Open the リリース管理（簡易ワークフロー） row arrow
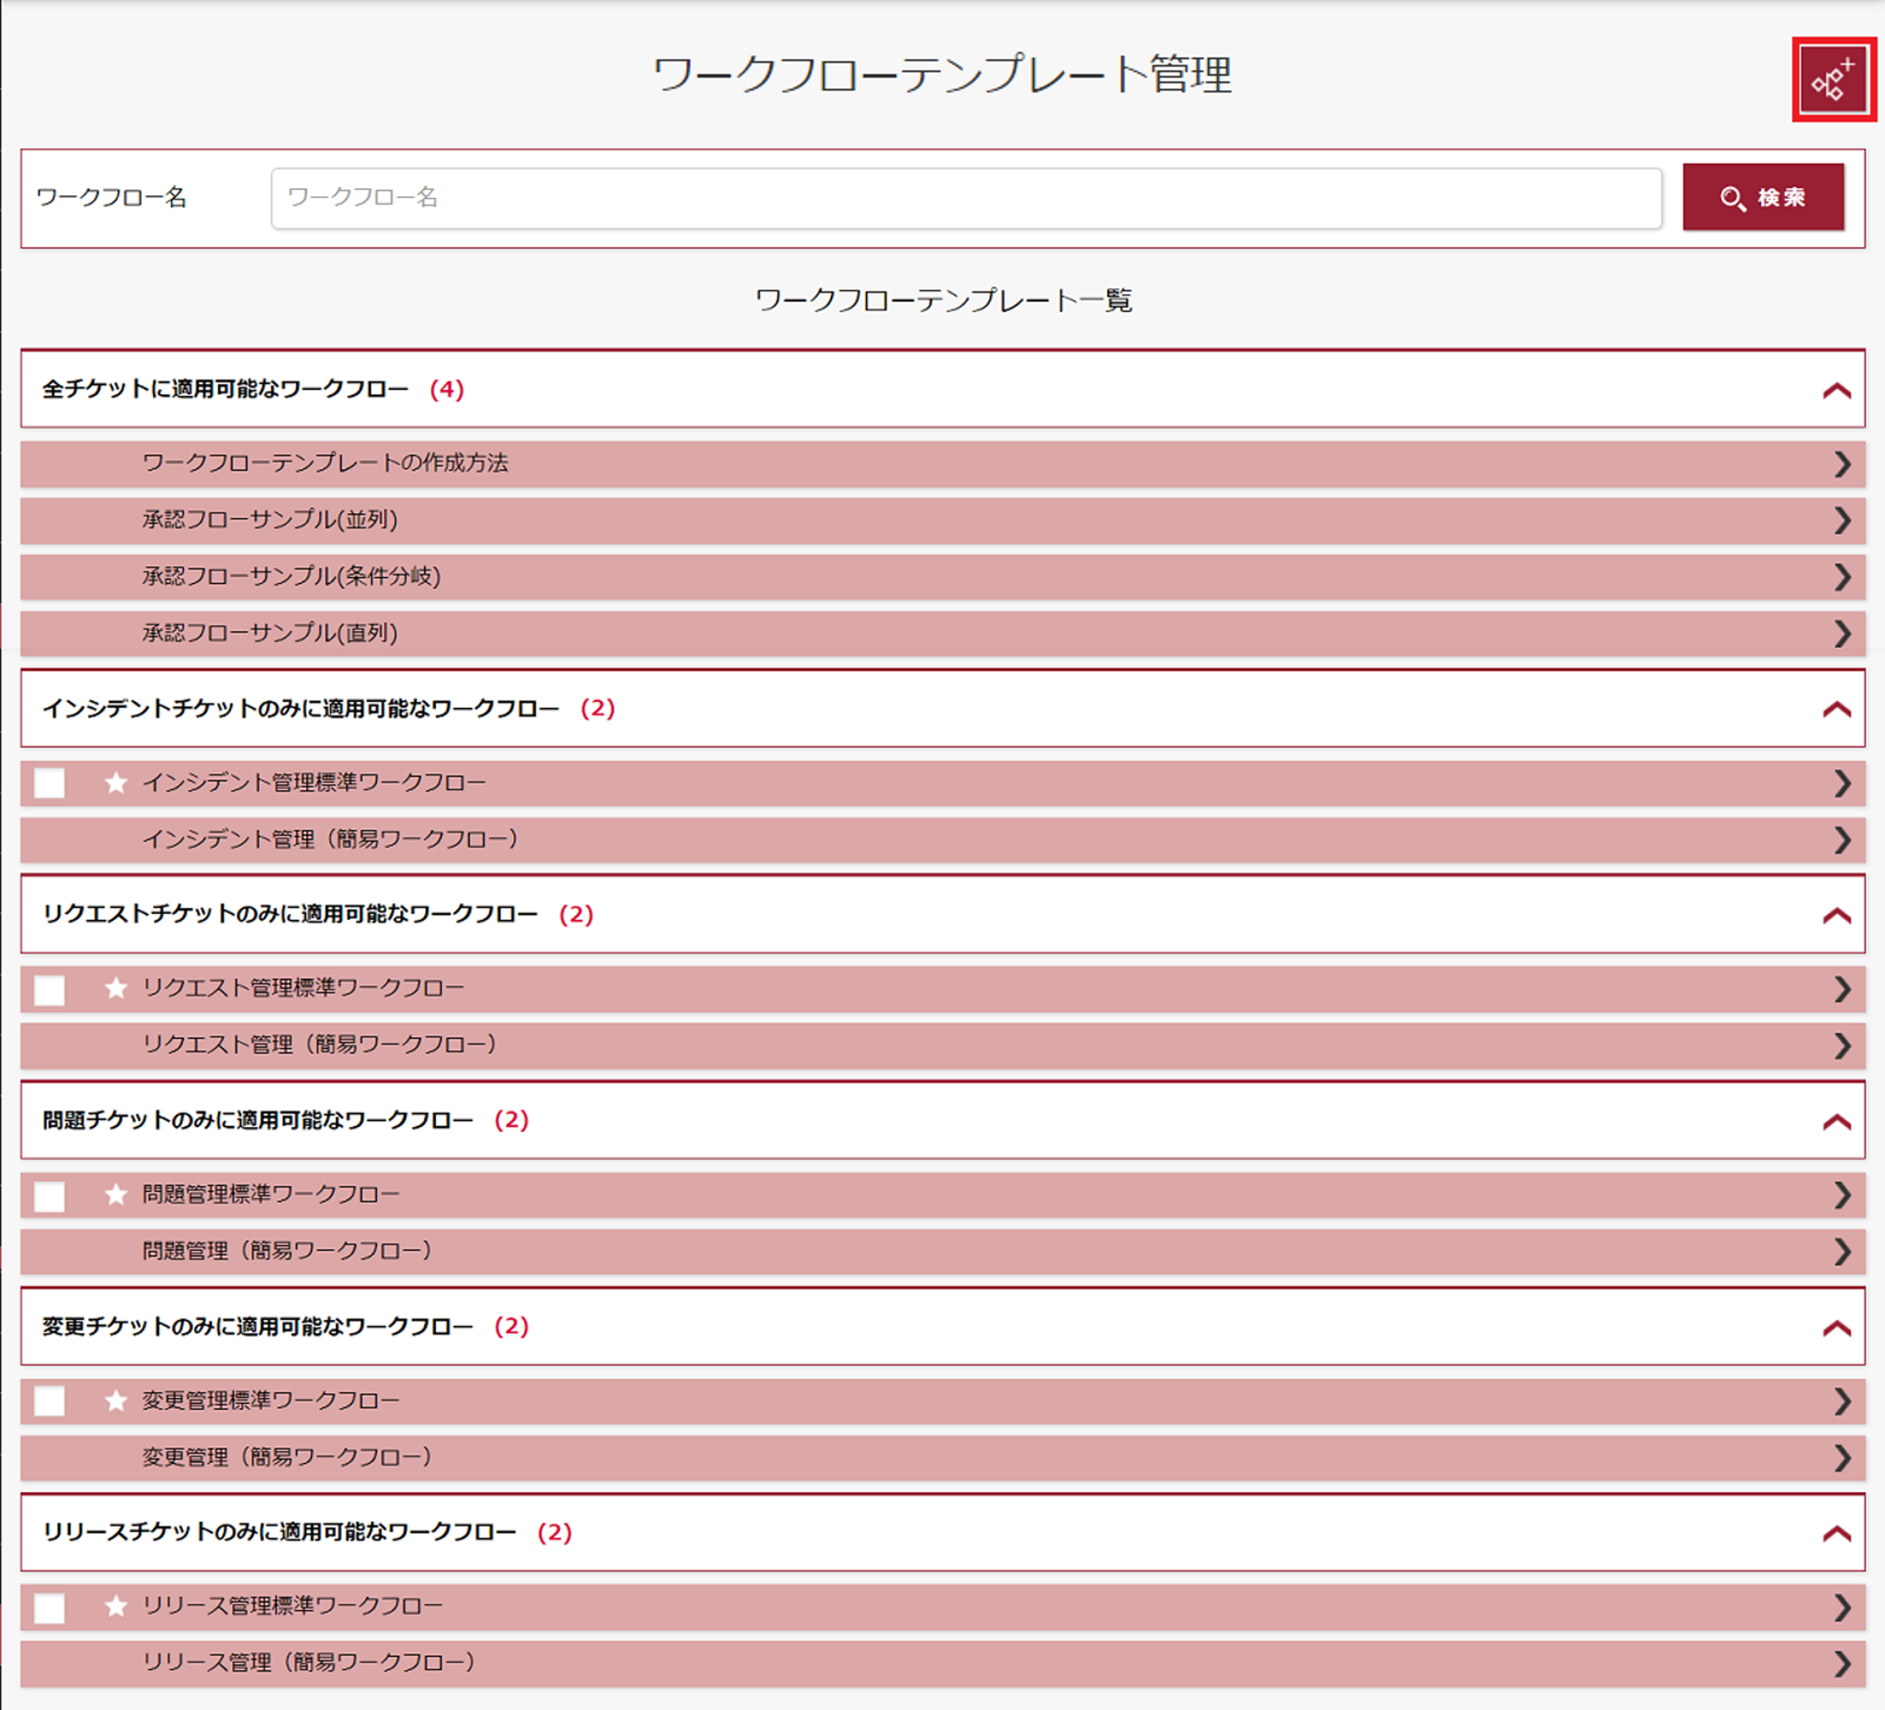 (1842, 1663)
